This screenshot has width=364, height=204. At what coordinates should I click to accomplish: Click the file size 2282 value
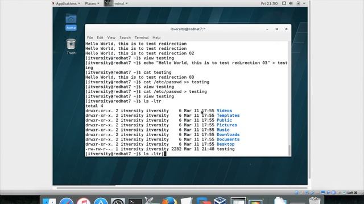(x=176, y=149)
